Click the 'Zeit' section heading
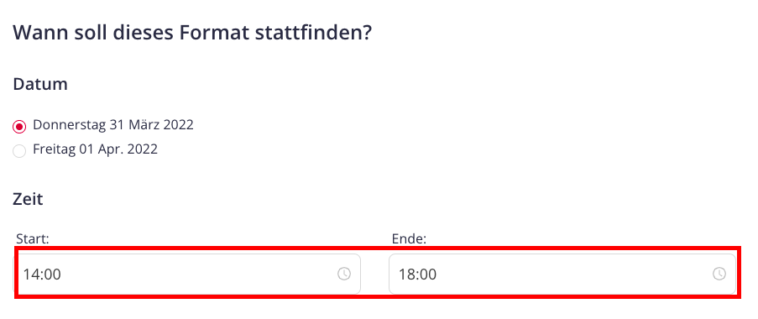758x319 pixels. pyautogui.click(x=28, y=199)
